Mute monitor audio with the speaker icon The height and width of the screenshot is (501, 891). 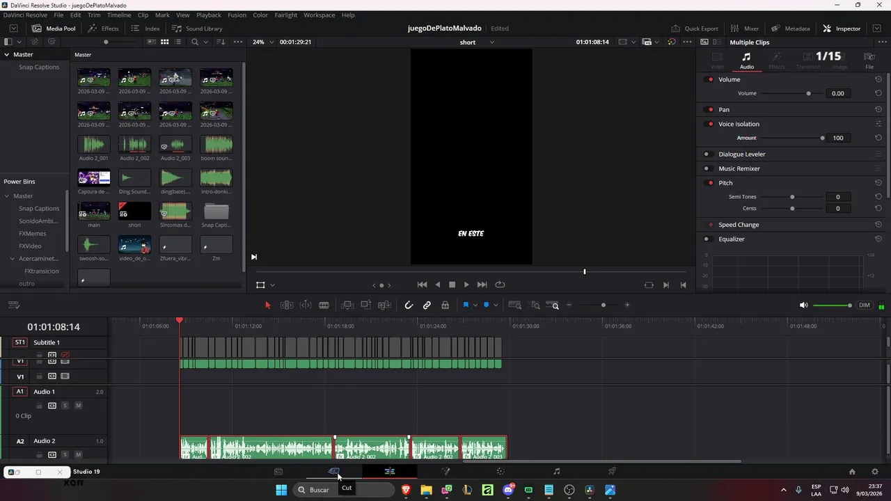803,305
